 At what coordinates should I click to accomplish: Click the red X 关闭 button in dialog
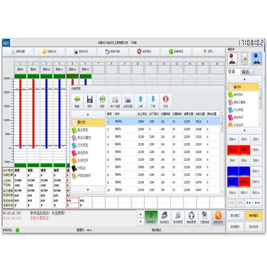(165, 101)
